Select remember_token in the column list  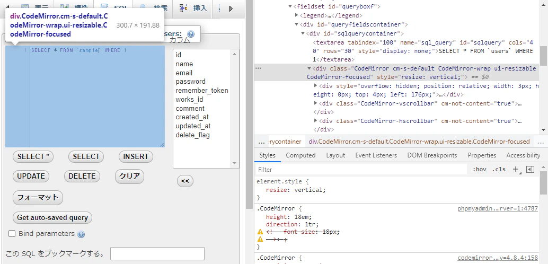(x=201, y=91)
